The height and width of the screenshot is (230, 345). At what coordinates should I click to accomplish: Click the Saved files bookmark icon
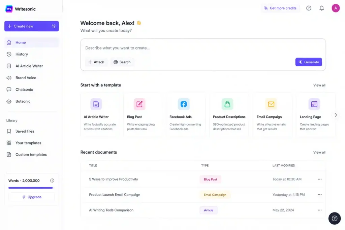pos(9,131)
